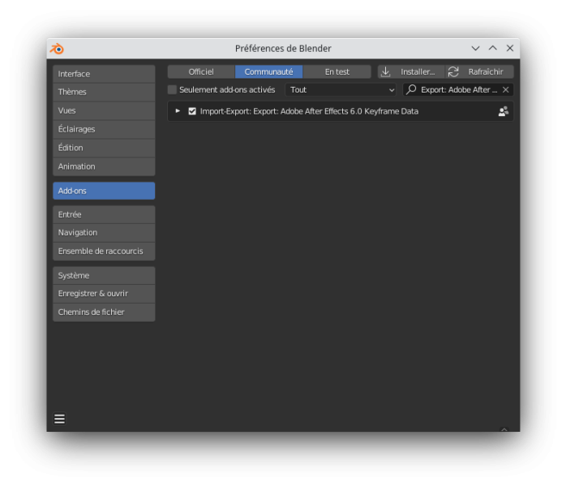The image size is (566, 487).
Task: Expand the Adobe After Effects add-on details
Action: 178,111
